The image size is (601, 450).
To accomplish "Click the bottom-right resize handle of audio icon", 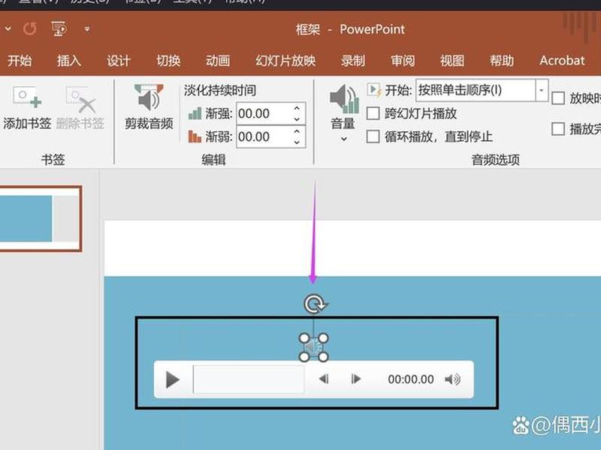I will (324, 357).
